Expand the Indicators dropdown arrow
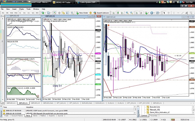Screen dimensions: 195x121 (149, 13)
